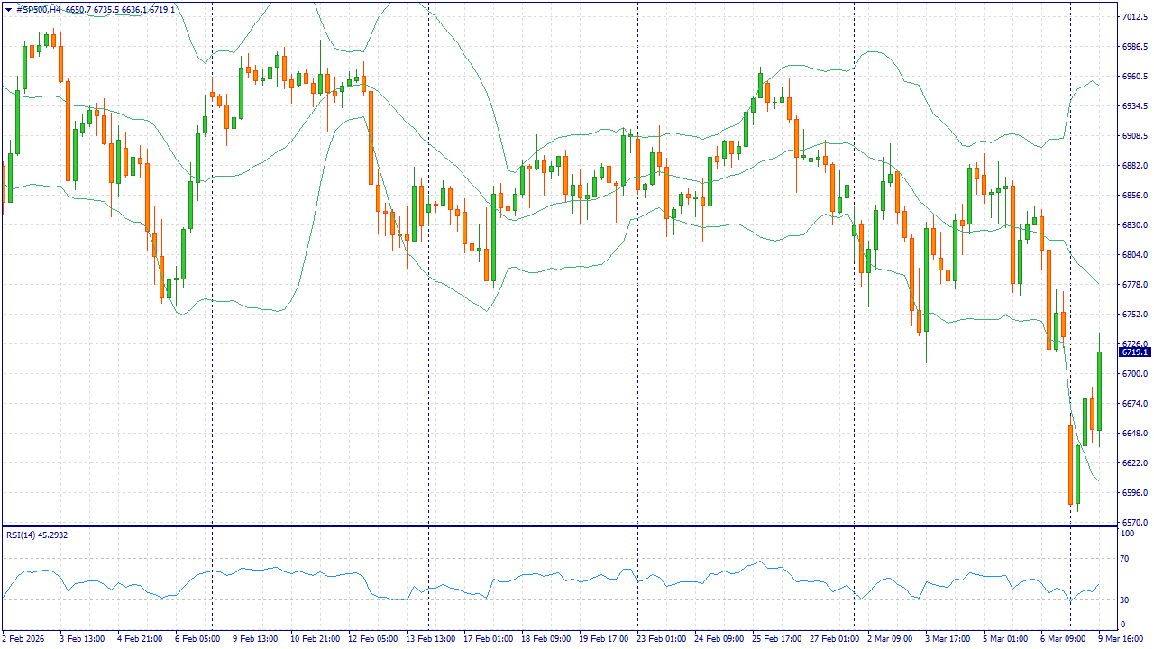The height and width of the screenshot is (649, 1154).
Task: Click the 7012.5 price scale label
Action: (x=1134, y=17)
